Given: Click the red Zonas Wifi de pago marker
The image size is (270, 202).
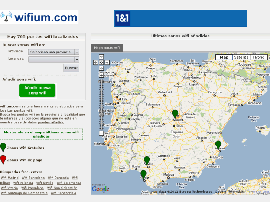Looking at the screenshot, I should [x=3, y=160].
